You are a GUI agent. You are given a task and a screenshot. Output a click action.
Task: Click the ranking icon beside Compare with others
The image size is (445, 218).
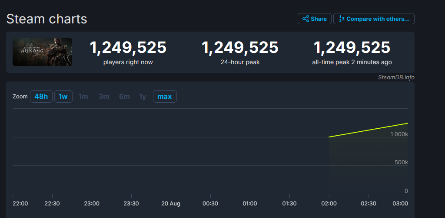[x=342, y=19]
